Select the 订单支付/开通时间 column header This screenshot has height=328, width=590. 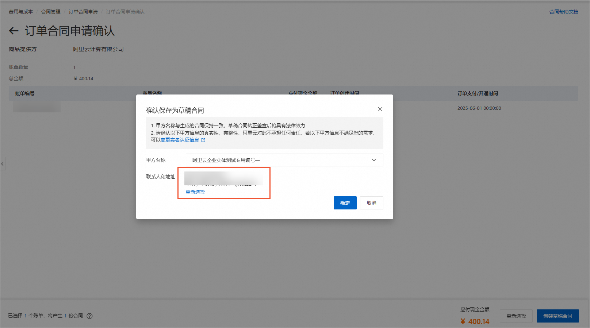point(478,94)
